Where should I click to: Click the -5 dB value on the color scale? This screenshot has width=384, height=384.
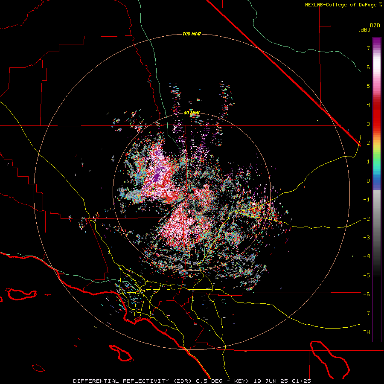[367, 276]
